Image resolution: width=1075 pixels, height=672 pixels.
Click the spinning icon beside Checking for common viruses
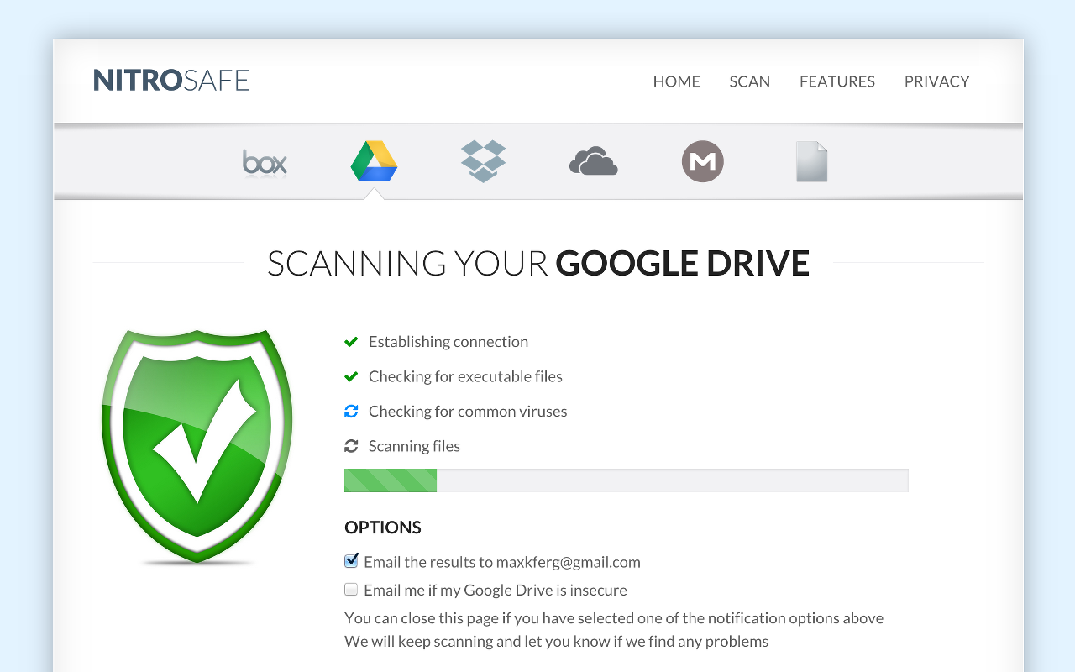pos(351,411)
